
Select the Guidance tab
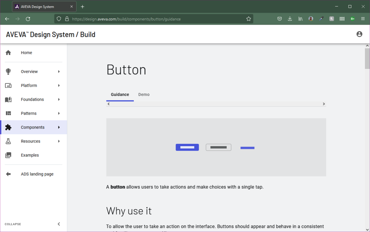tap(120, 94)
